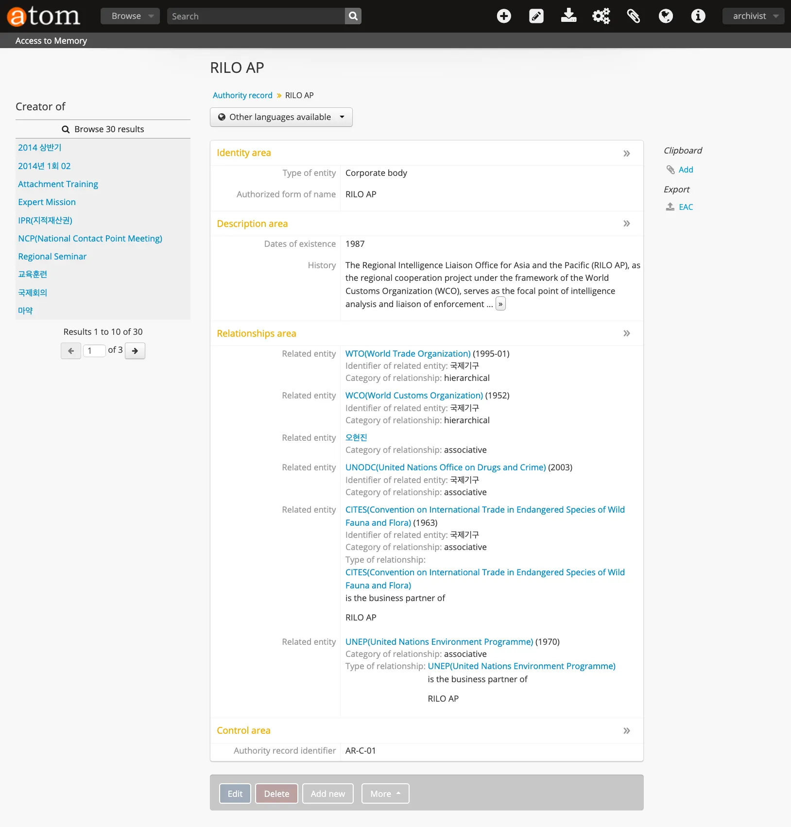This screenshot has width=791, height=827.
Task: Select the AR-C-01 identifier text
Action: pos(361,751)
